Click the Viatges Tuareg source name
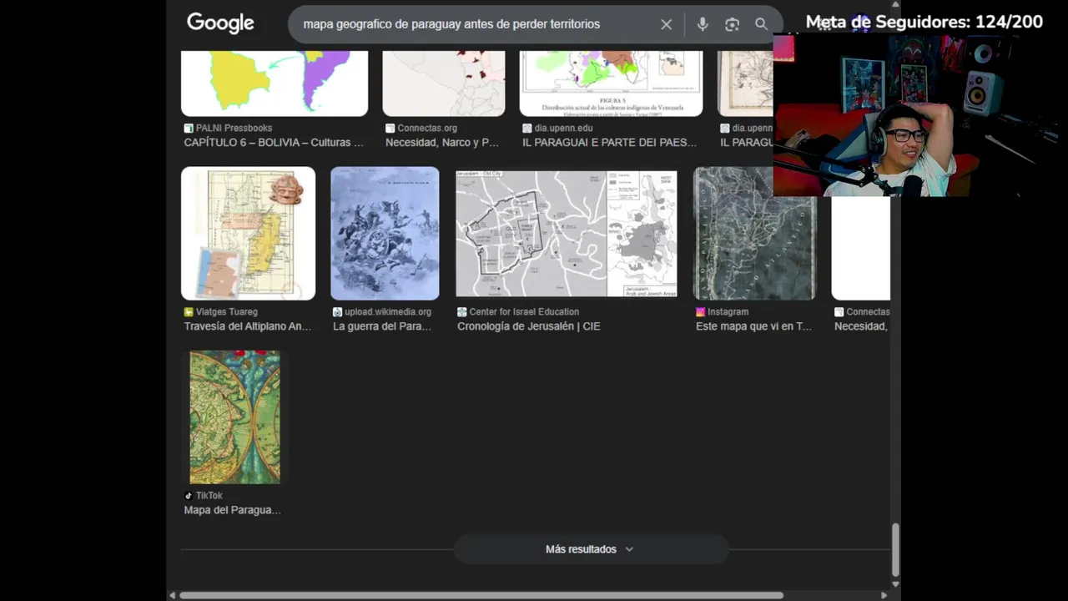This screenshot has width=1068, height=601. tap(227, 312)
